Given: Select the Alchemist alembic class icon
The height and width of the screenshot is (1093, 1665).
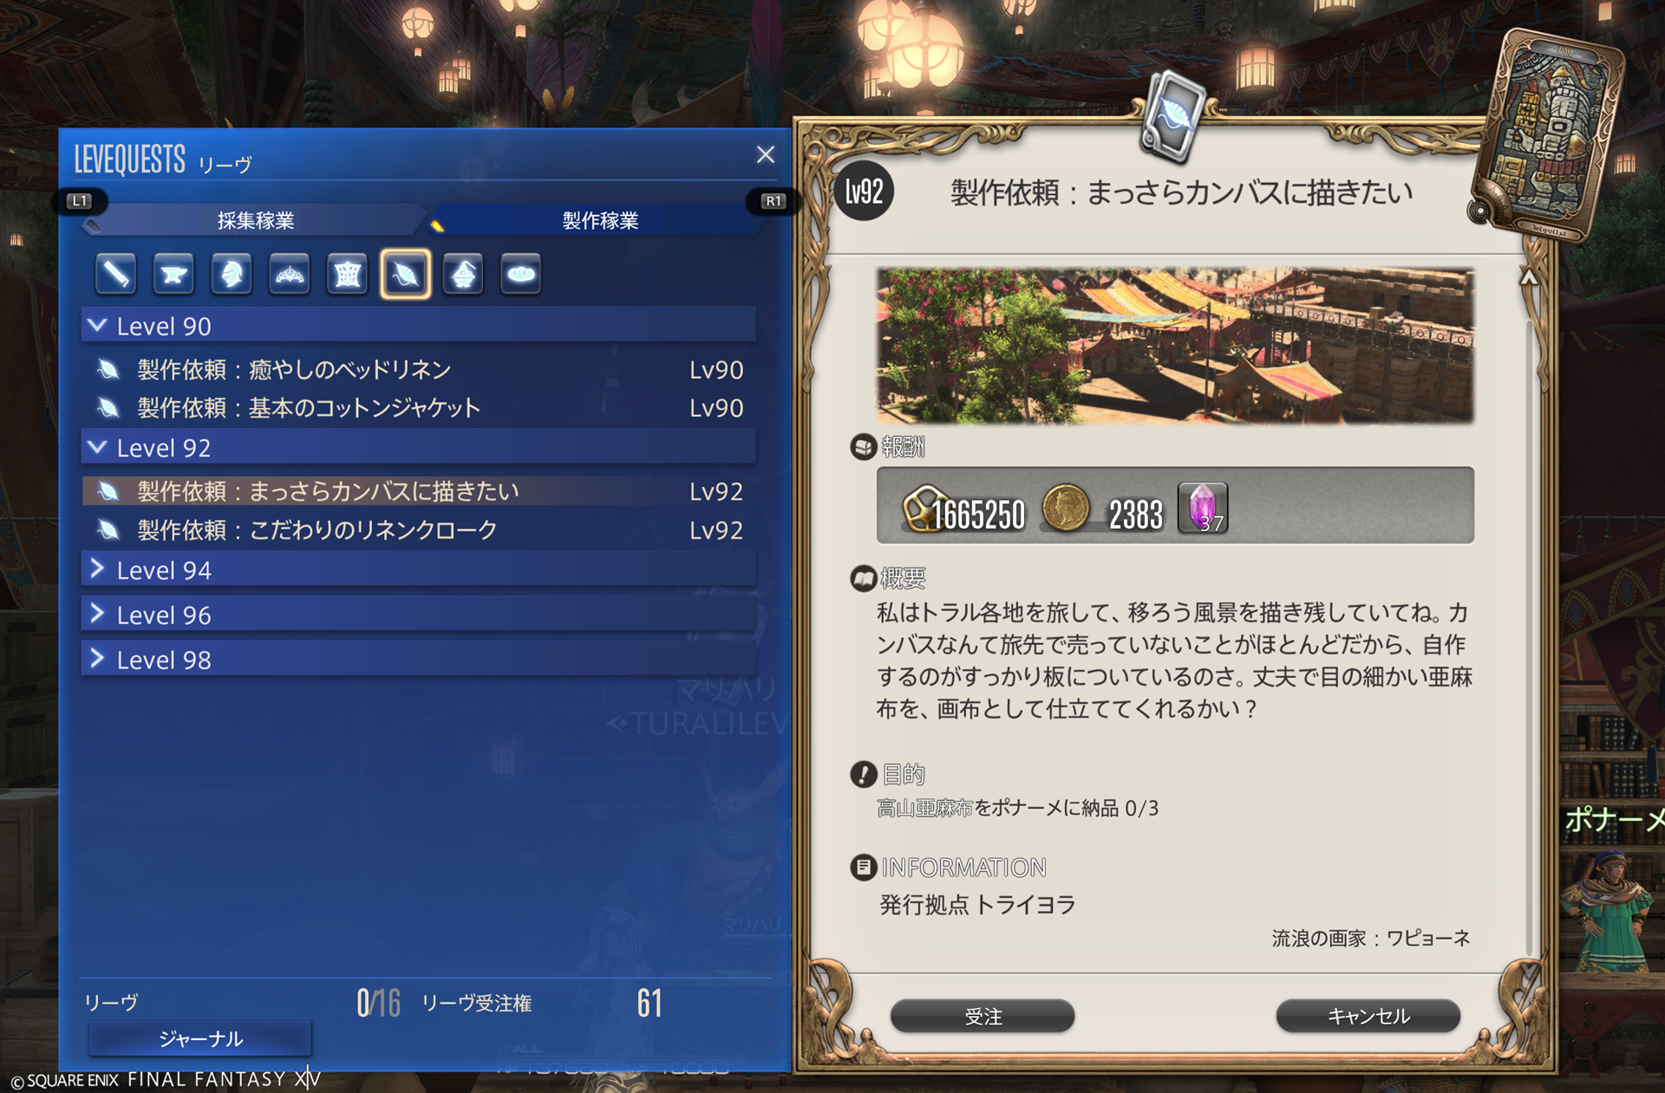Looking at the screenshot, I should (x=463, y=274).
